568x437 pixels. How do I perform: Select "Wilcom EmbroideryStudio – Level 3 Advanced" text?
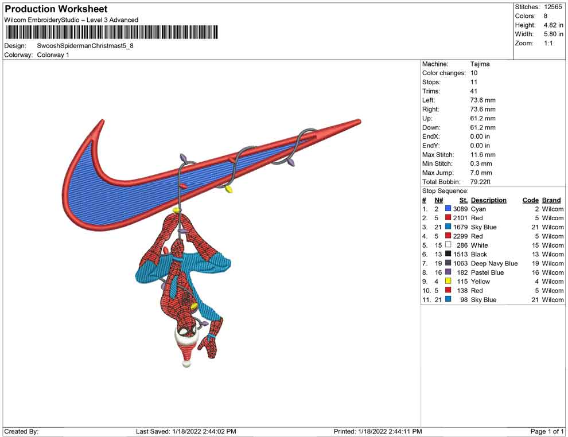point(71,20)
